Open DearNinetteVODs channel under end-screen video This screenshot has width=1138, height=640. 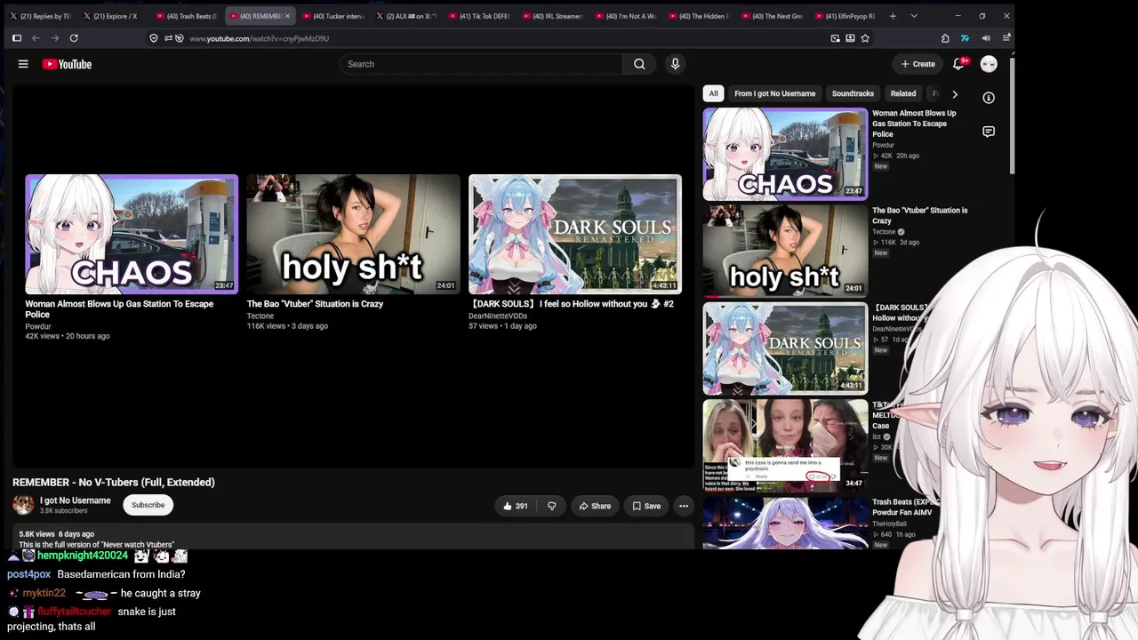click(498, 316)
